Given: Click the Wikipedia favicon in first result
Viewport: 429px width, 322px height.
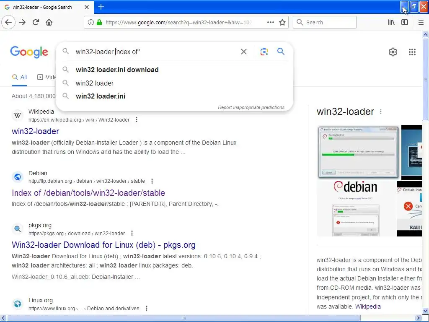Looking at the screenshot, I should (18, 116).
